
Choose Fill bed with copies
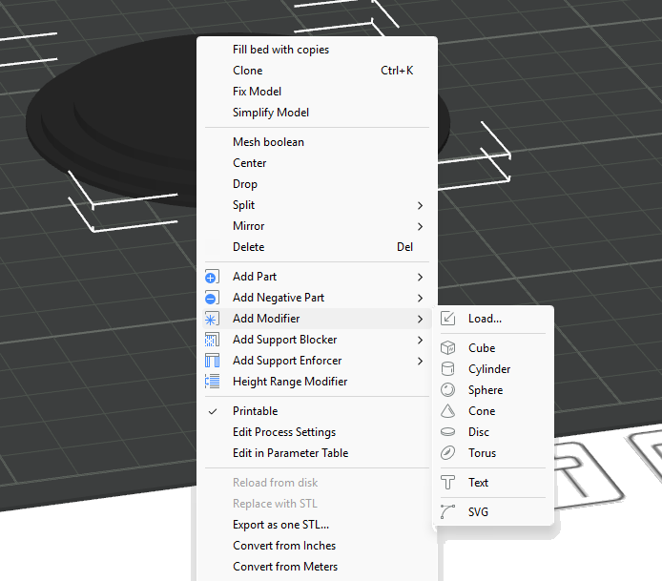(x=280, y=50)
